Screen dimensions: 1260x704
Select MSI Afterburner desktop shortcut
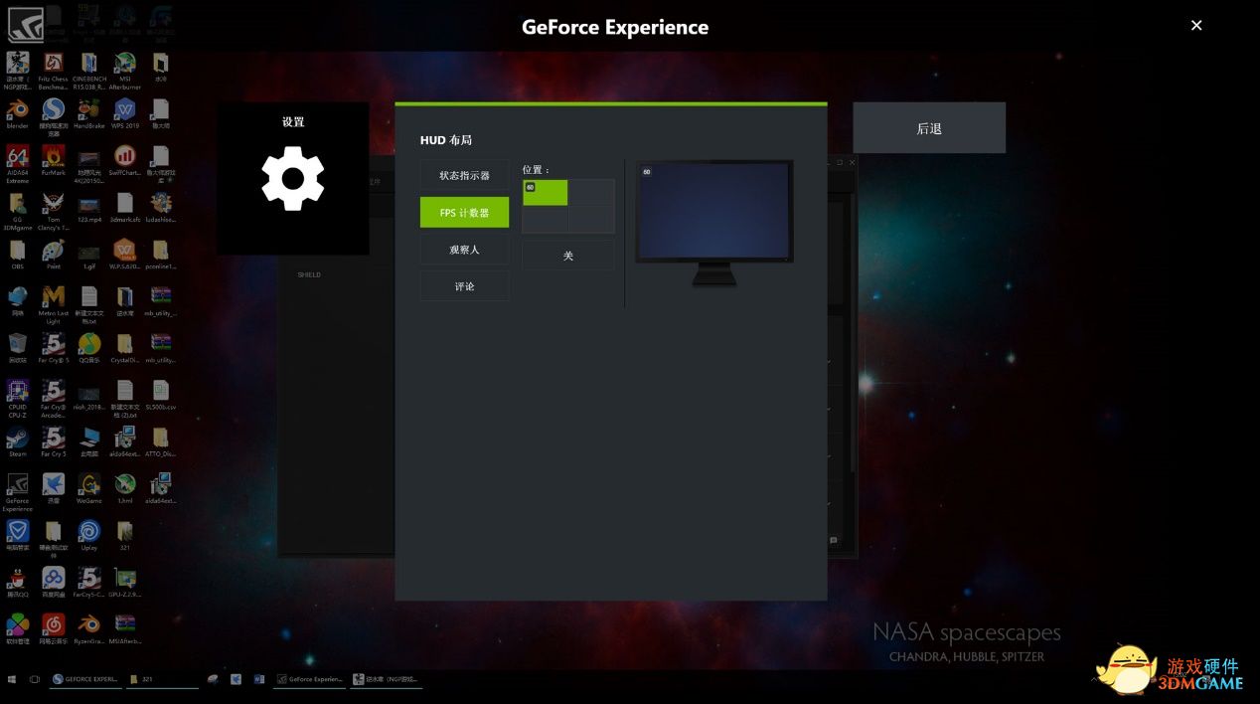point(124,71)
